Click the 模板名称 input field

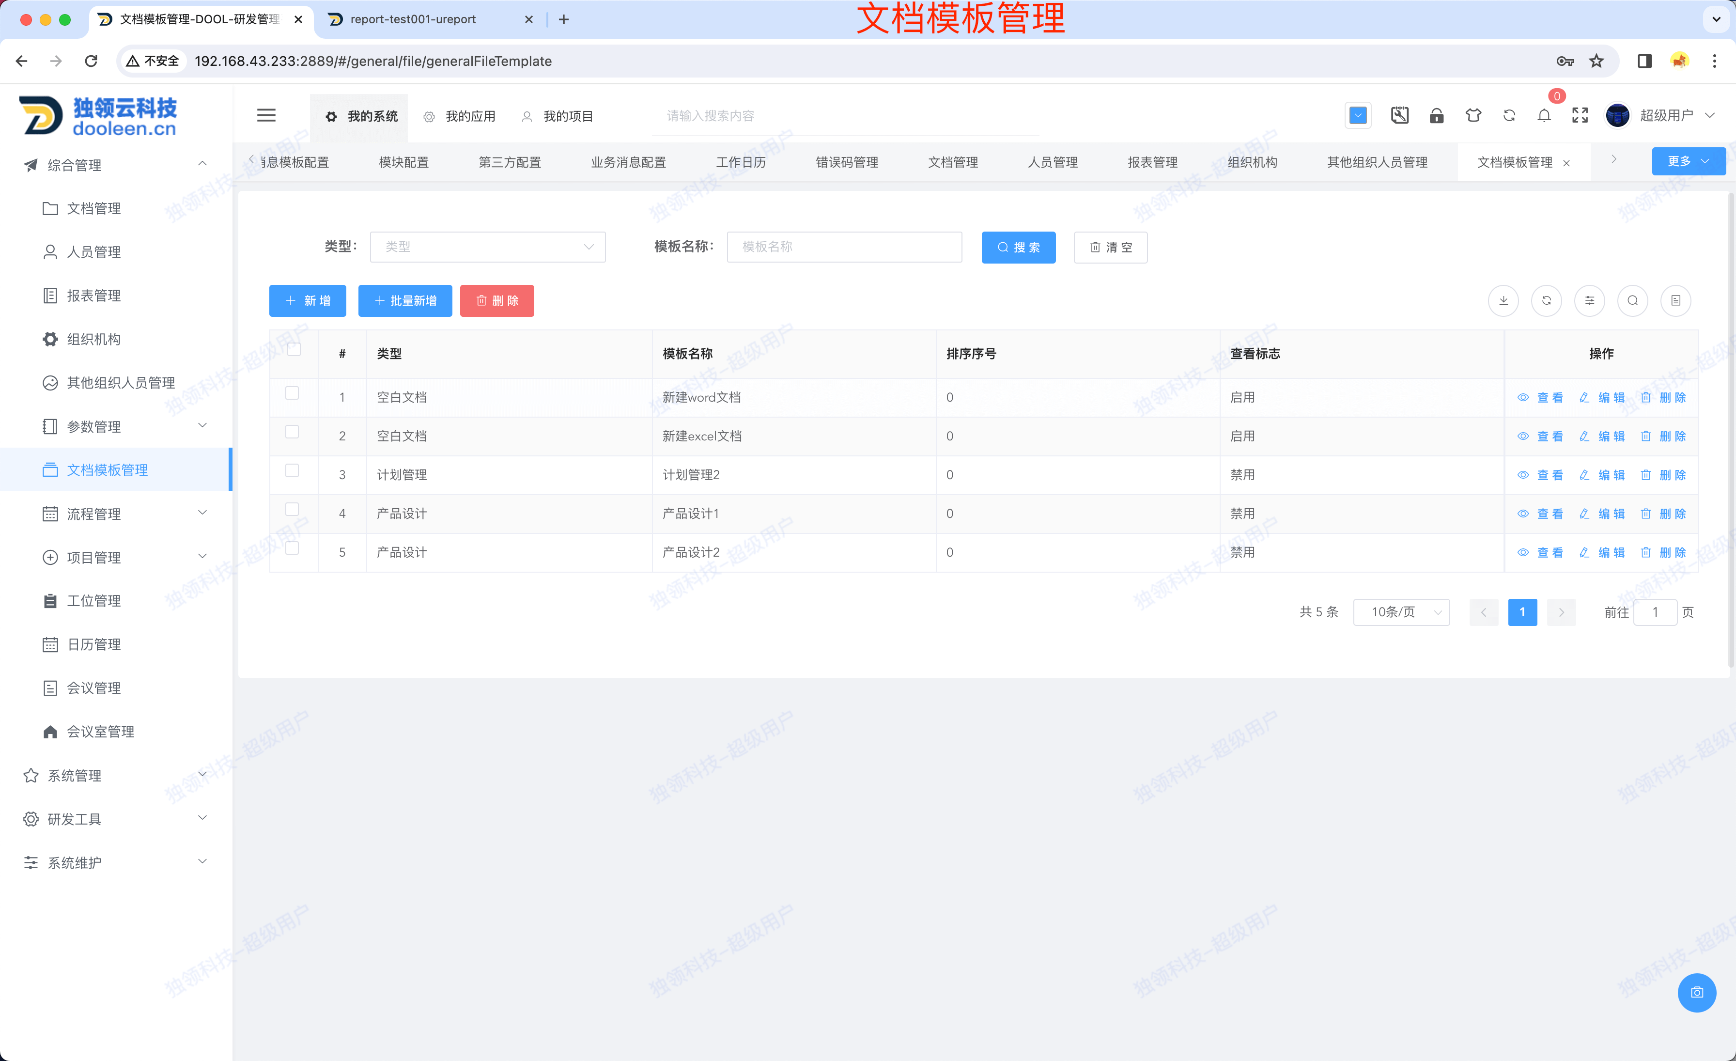(844, 247)
